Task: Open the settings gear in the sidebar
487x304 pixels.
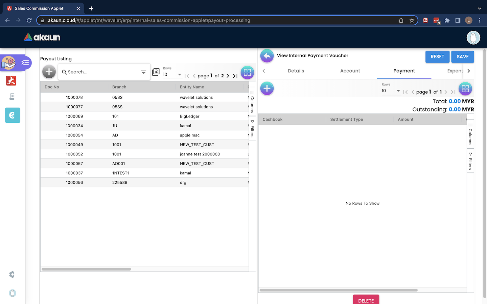Action: [12, 275]
